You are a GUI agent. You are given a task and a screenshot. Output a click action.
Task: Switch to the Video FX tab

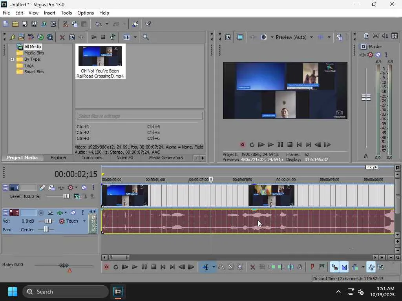pyautogui.click(x=125, y=158)
